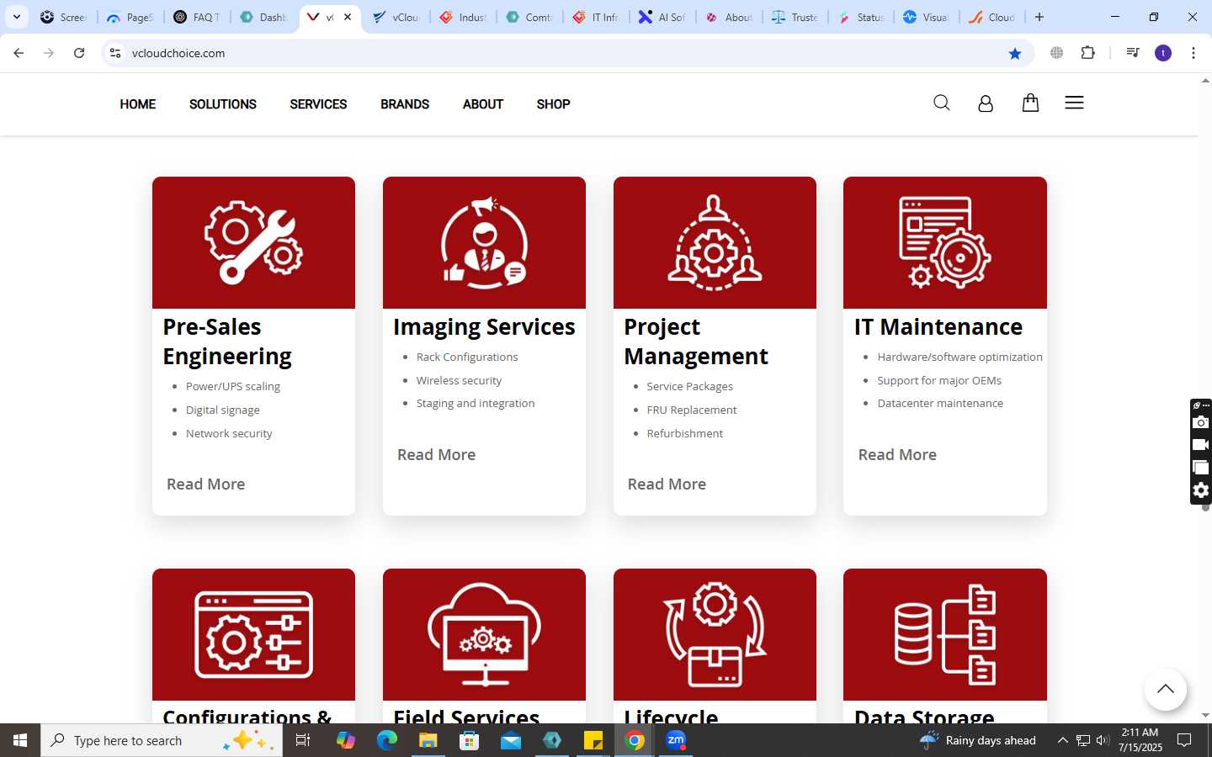Image resolution: width=1212 pixels, height=757 pixels.
Task: Click the Wireless security bullet text
Action: coord(459,380)
